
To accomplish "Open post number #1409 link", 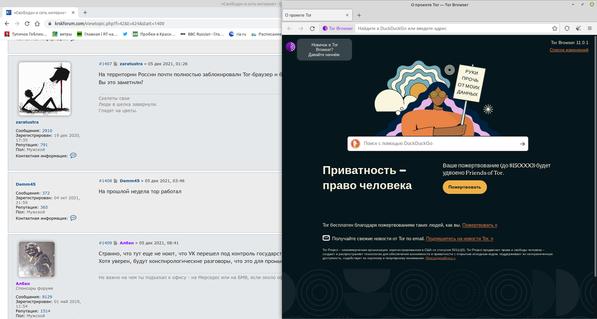I will point(105,243).
